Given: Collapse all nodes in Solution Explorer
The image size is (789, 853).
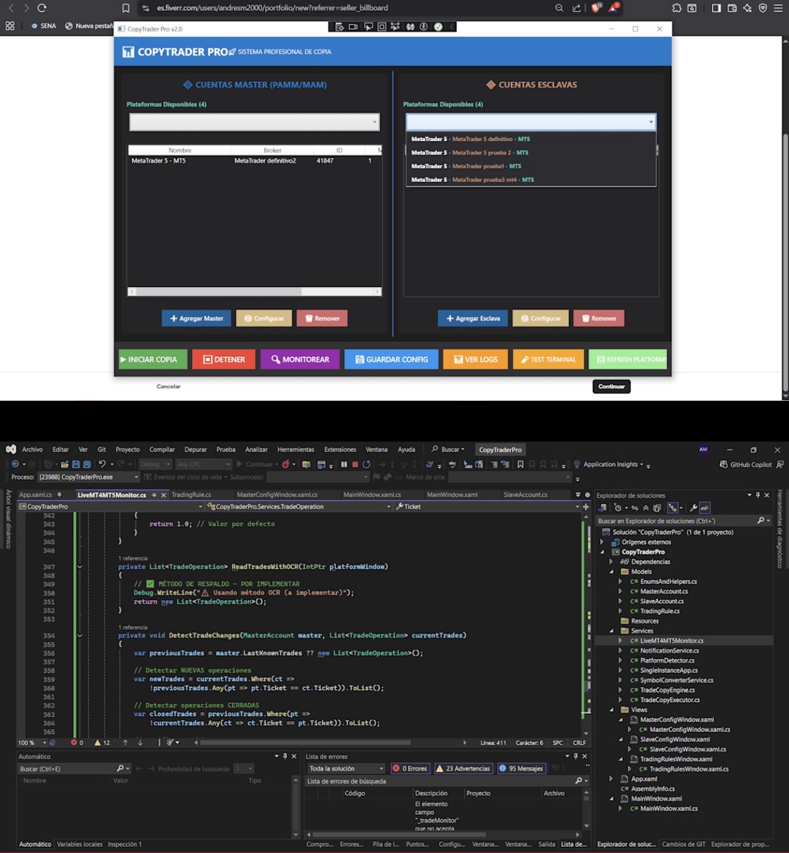Looking at the screenshot, I should (x=646, y=508).
